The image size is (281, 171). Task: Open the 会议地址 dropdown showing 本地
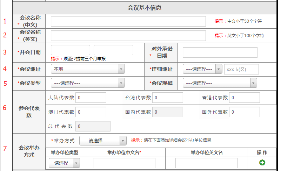pos(88,69)
